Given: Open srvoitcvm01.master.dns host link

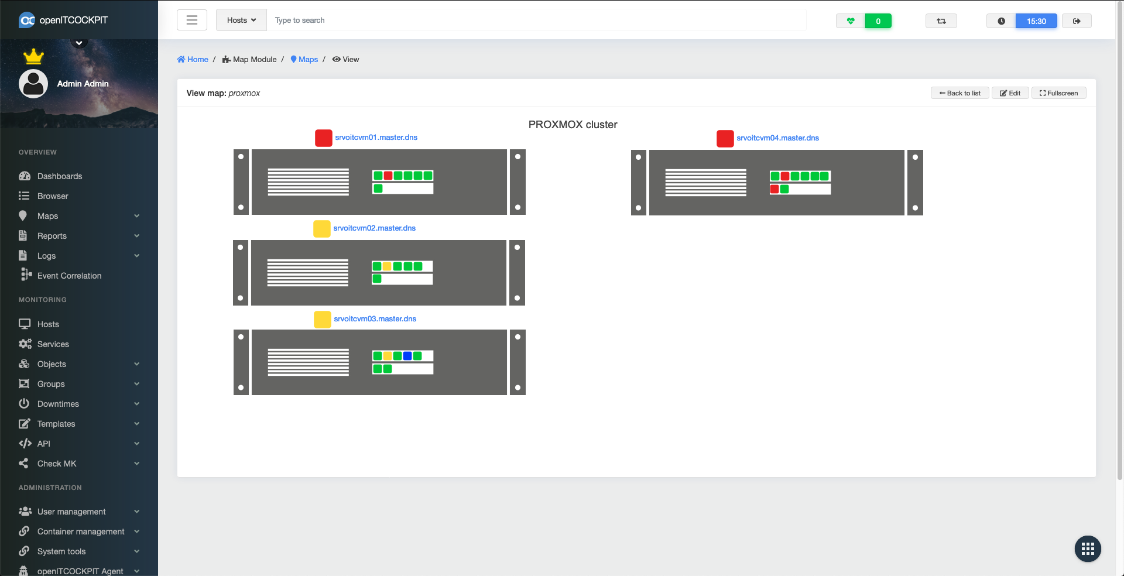Looking at the screenshot, I should tap(376, 138).
